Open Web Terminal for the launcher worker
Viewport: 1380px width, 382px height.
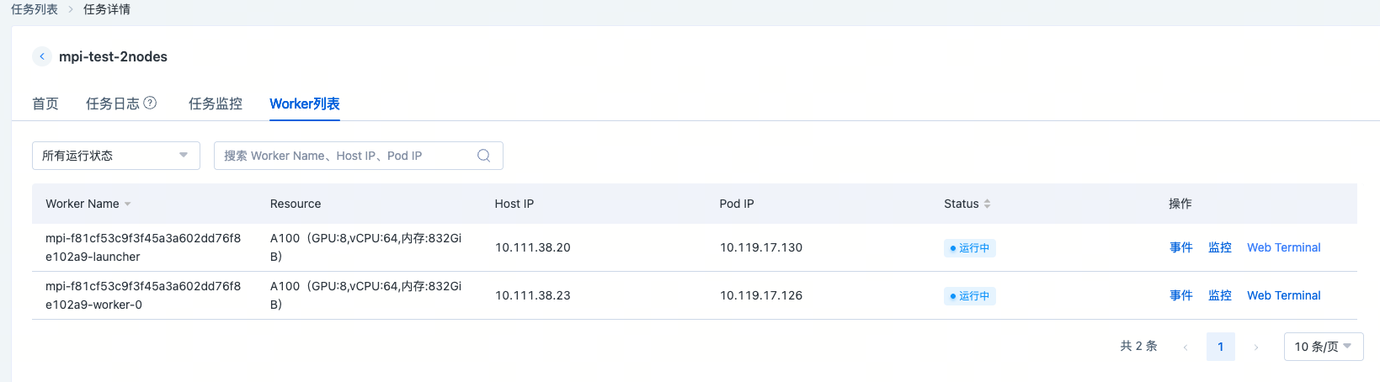coord(1283,247)
